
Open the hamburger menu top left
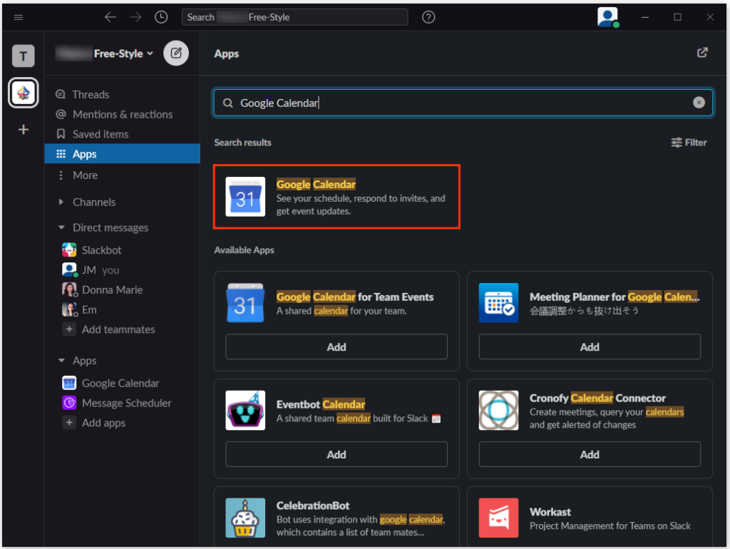coord(18,16)
